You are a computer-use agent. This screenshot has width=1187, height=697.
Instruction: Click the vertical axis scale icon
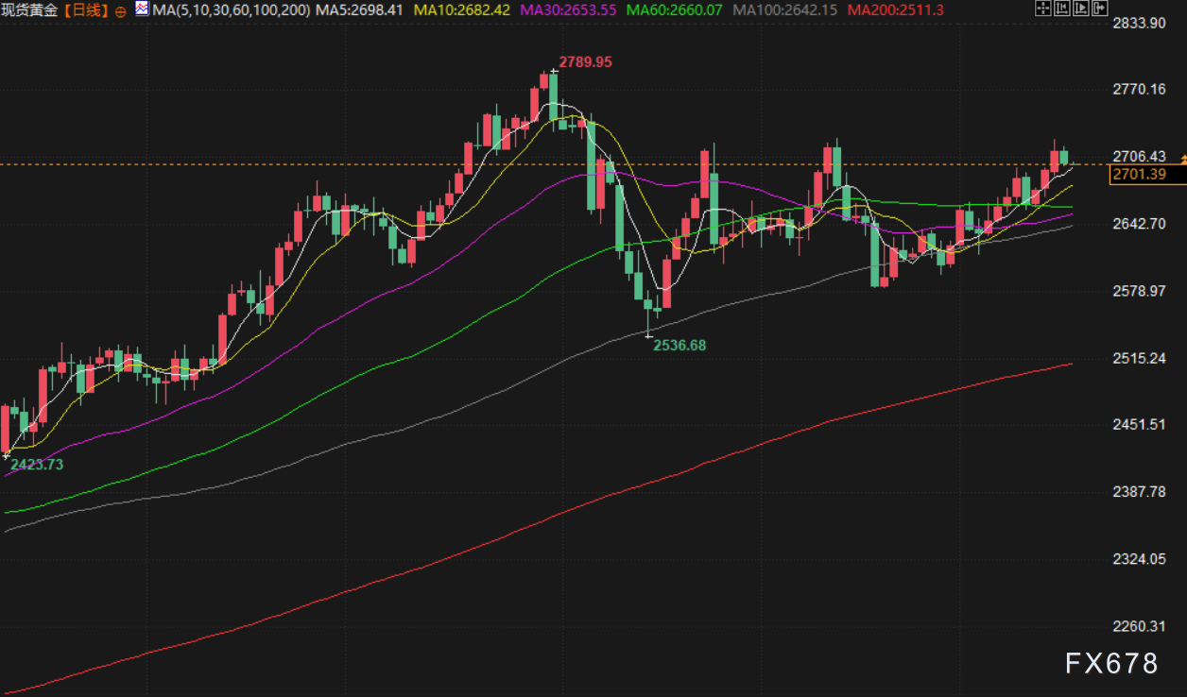(x=1059, y=9)
